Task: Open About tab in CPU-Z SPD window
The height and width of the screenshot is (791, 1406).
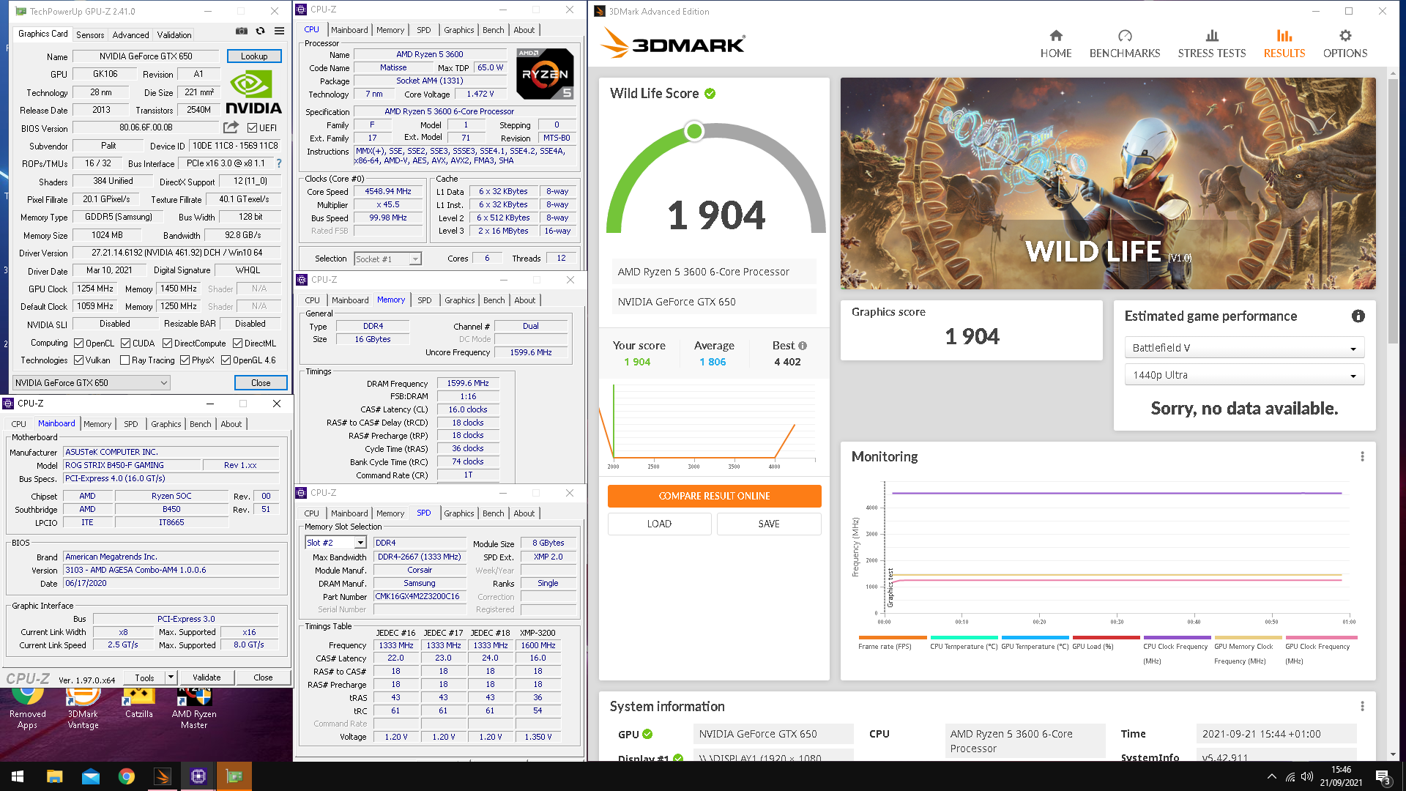Action: point(524,513)
